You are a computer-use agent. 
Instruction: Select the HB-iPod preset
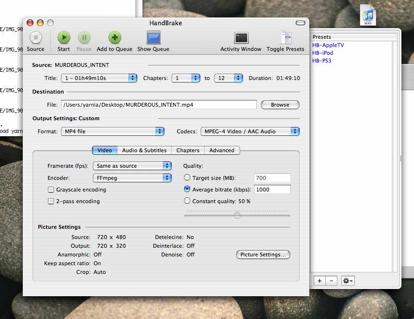(x=323, y=53)
